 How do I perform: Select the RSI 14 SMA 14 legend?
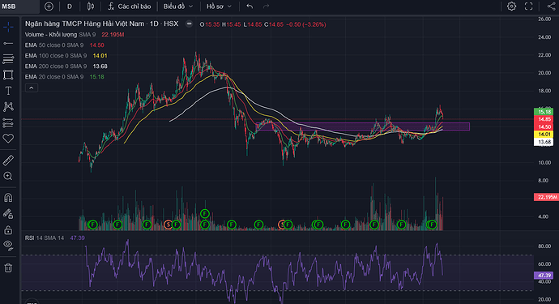(x=45, y=238)
